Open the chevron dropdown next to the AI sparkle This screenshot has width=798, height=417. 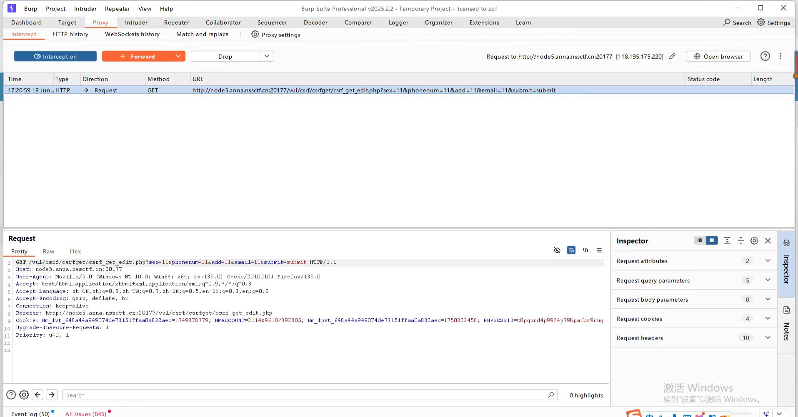click(780, 414)
